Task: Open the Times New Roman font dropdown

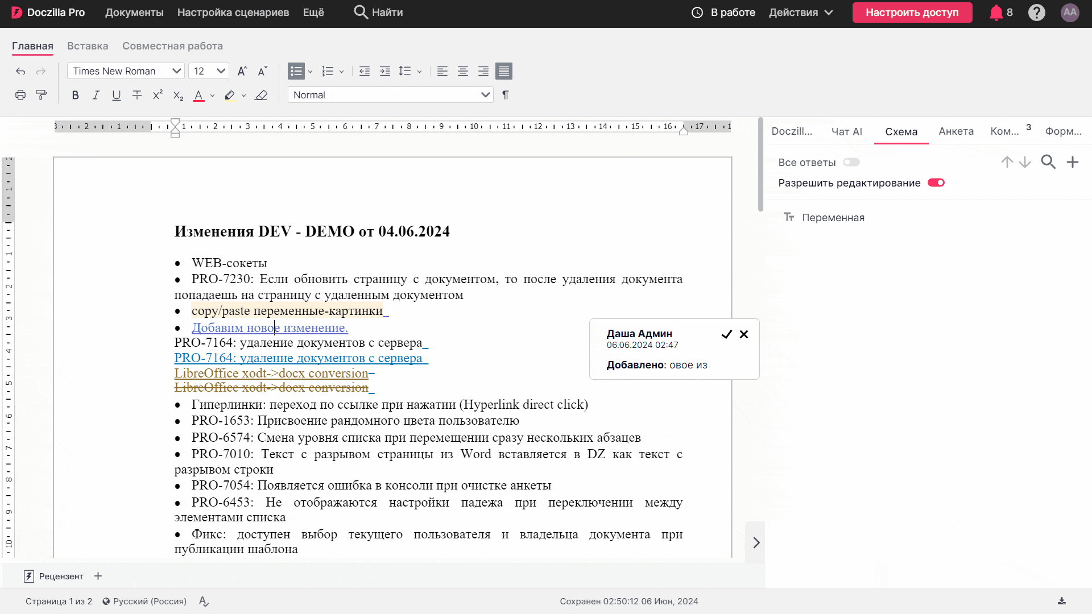Action: click(x=126, y=71)
